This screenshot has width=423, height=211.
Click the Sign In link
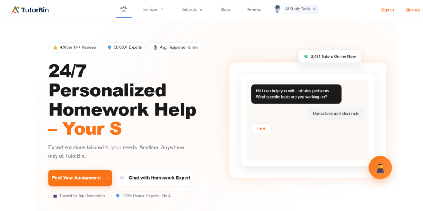[x=387, y=10]
